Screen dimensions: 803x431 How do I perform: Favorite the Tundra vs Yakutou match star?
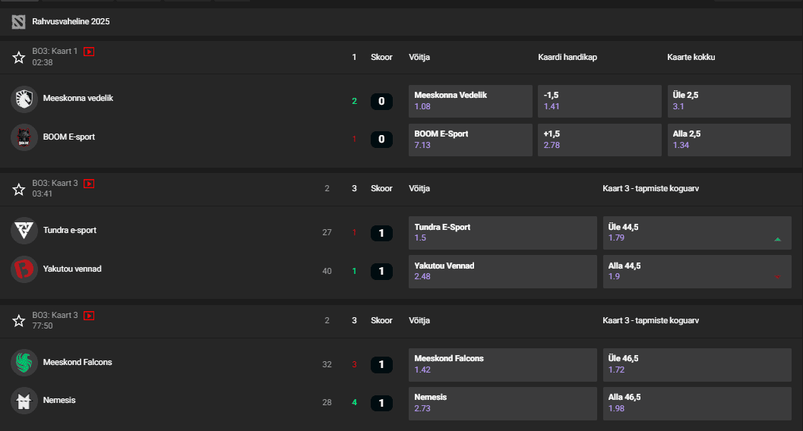tap(19, 190)
